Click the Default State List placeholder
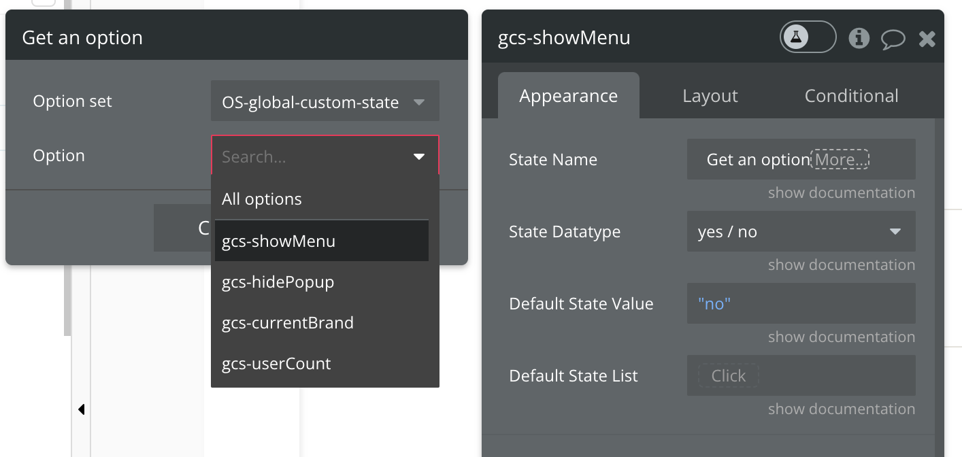The height and width of the screenshot is (457, 962). click(728, 376)
